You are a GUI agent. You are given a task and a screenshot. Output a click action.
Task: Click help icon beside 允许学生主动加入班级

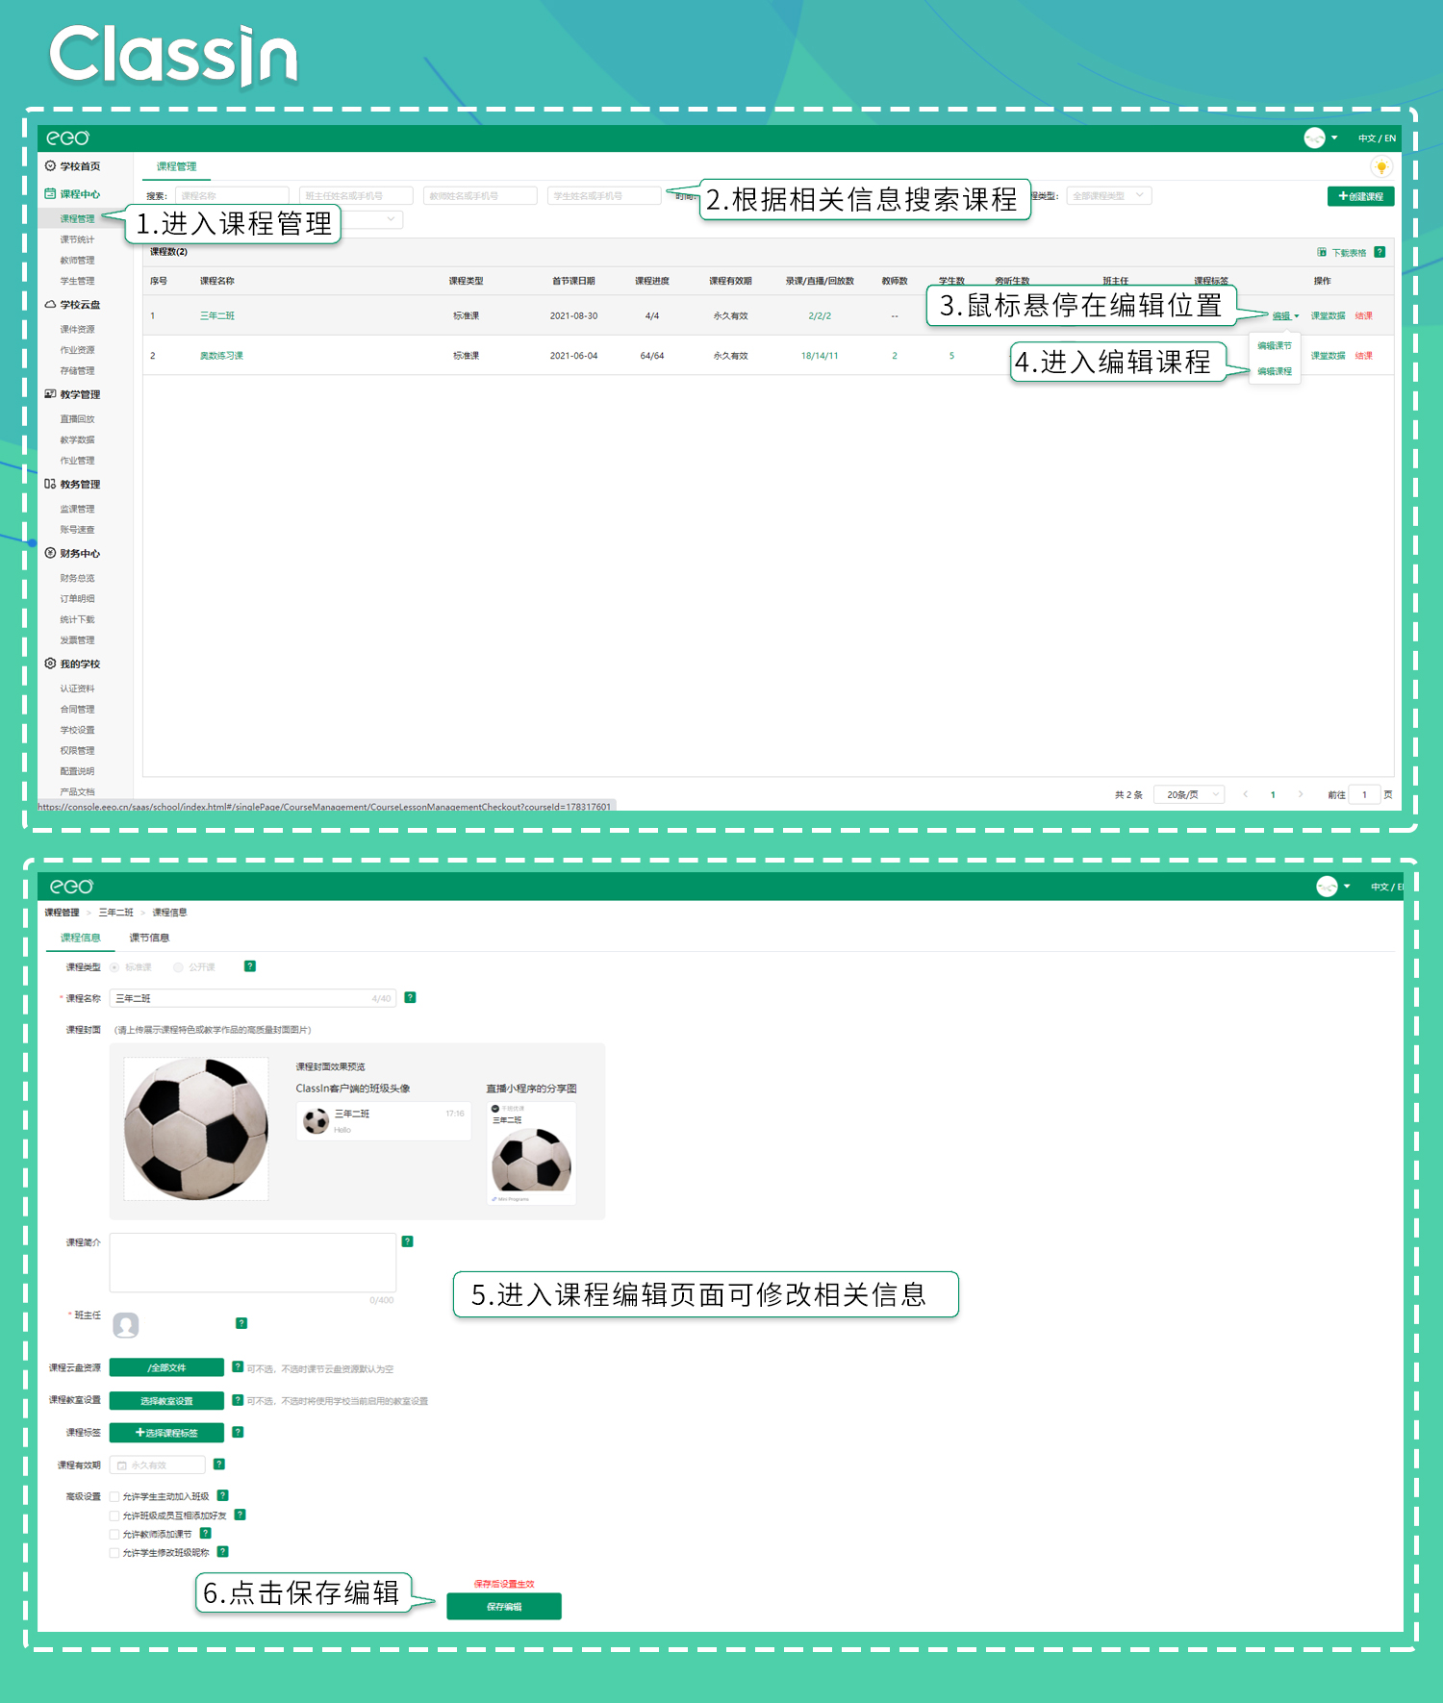tap(223, 1495)
